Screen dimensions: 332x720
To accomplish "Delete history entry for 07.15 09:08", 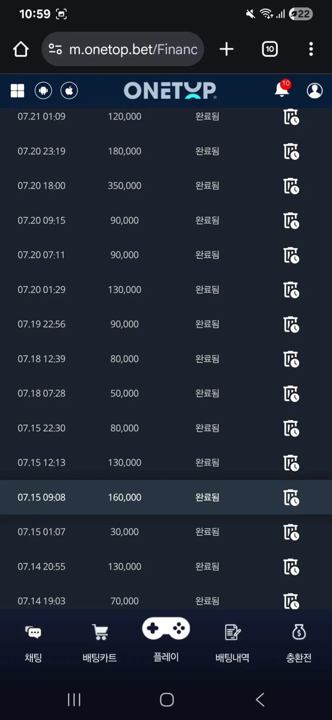I will click(x=291, y=498).
